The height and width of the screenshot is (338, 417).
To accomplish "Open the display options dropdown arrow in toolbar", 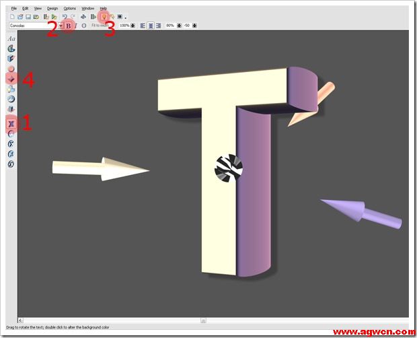I will (x=126, y=17).
